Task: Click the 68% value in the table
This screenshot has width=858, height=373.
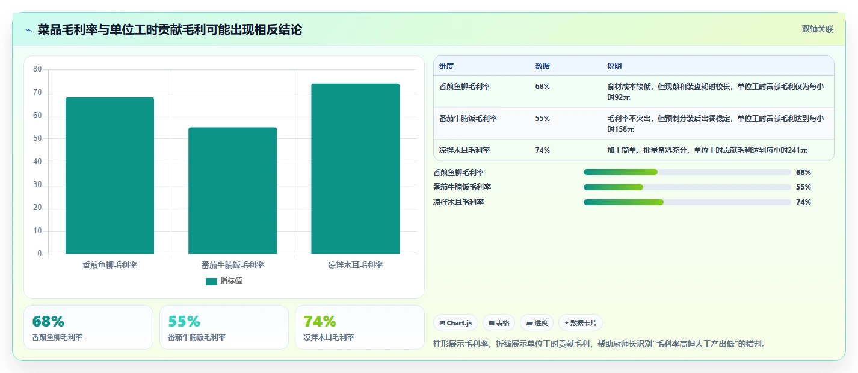Action: click(x=542, y=87)
